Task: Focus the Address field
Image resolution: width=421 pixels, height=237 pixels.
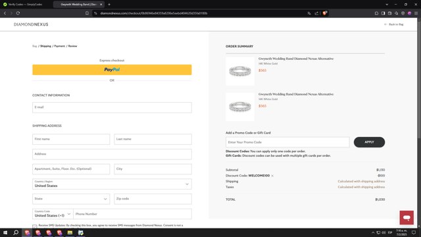Action: (x=112, y=154)
